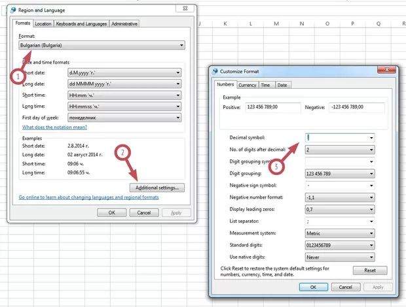The height and width of the screenshot is (307, 406).
Task: Select the Time tab
Action: click(x=265, y=85)
